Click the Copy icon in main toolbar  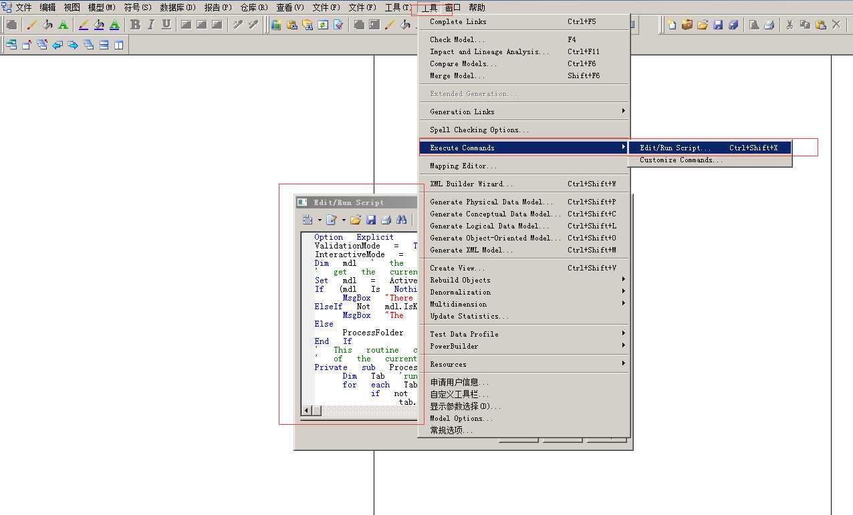[x=805, y=25]
